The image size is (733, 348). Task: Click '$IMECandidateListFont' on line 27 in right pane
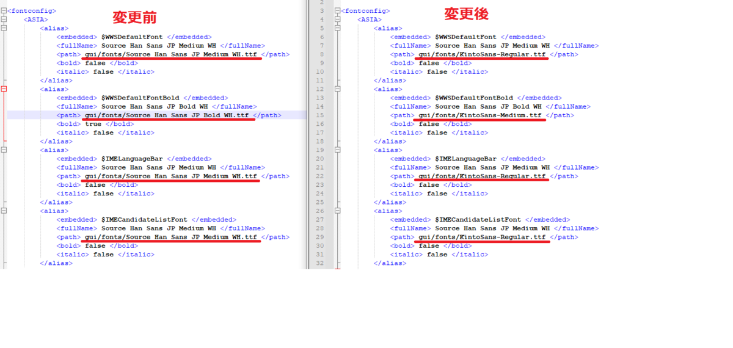click(x=478, y=220)
